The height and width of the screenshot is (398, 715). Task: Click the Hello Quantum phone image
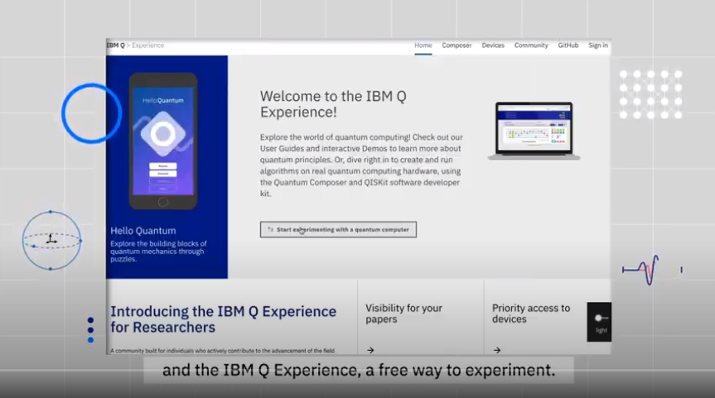(x=163, y=141)
